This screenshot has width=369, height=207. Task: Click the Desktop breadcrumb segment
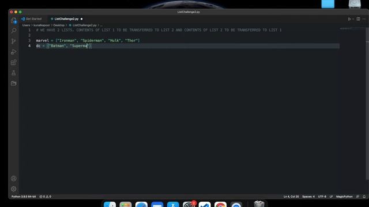59,25
